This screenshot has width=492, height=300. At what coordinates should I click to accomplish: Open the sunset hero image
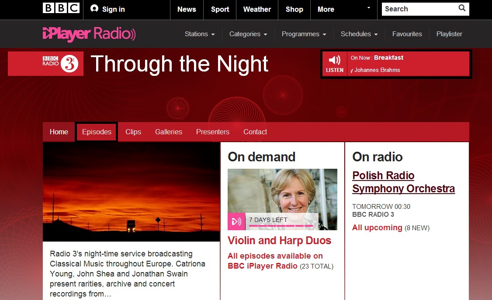pyautogui.click(x=131, y=192)
